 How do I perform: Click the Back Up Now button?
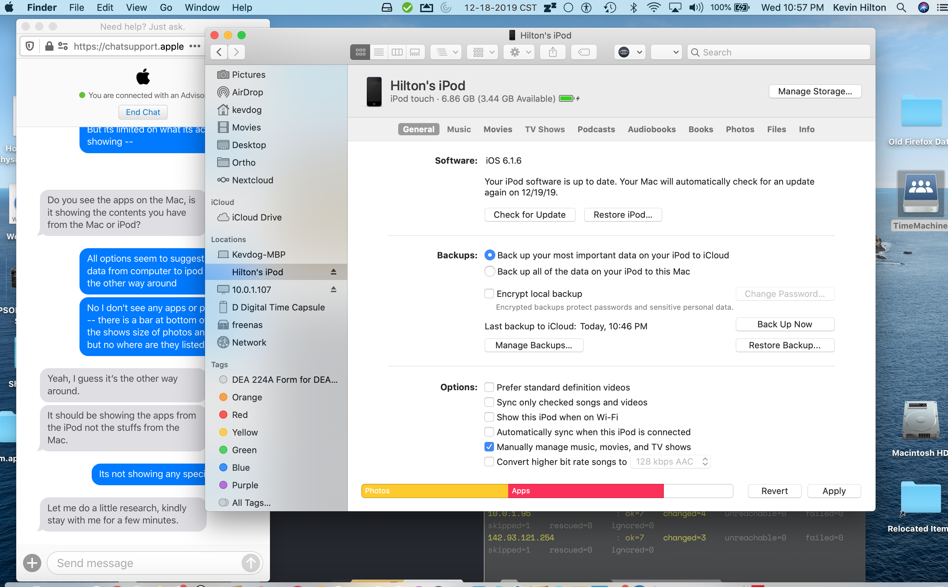[785, 324]
